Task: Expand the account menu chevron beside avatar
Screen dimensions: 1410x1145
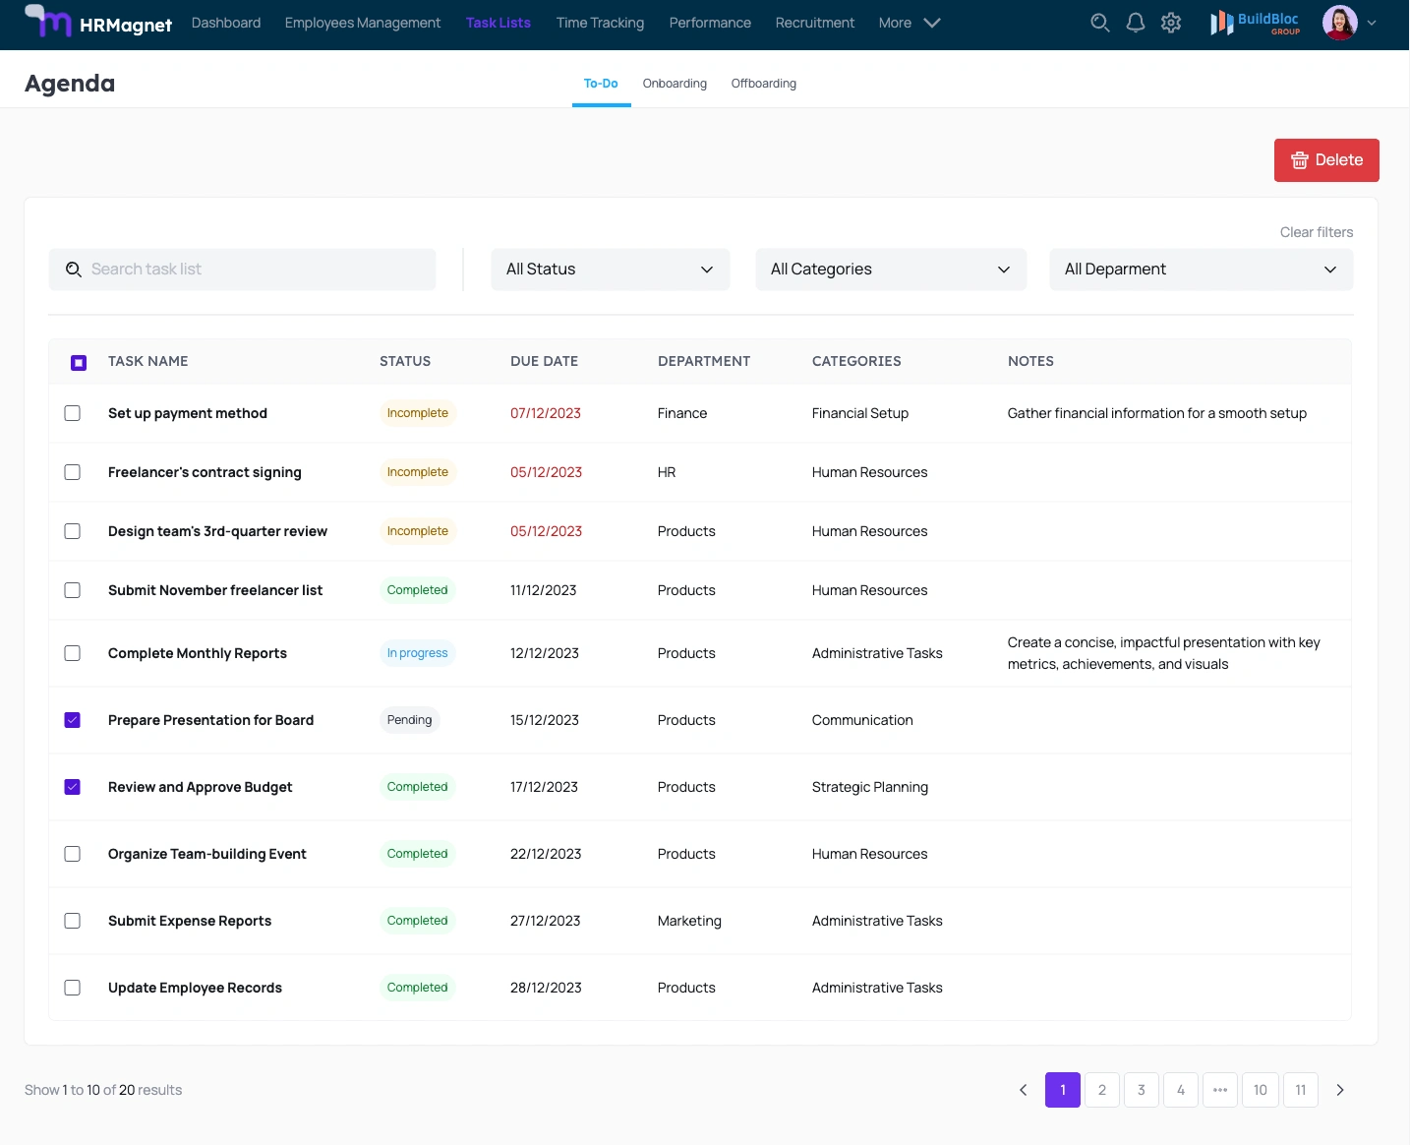Action: tap(1372, 23)
